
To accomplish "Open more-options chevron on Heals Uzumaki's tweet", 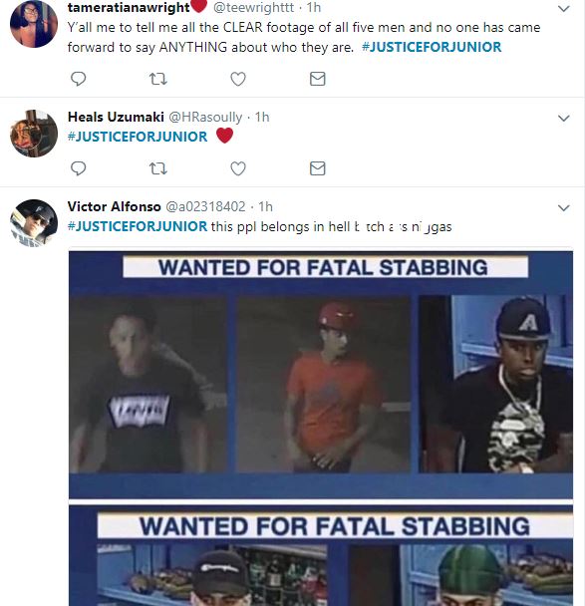I will pyautogui.click(x=564, y=119).
